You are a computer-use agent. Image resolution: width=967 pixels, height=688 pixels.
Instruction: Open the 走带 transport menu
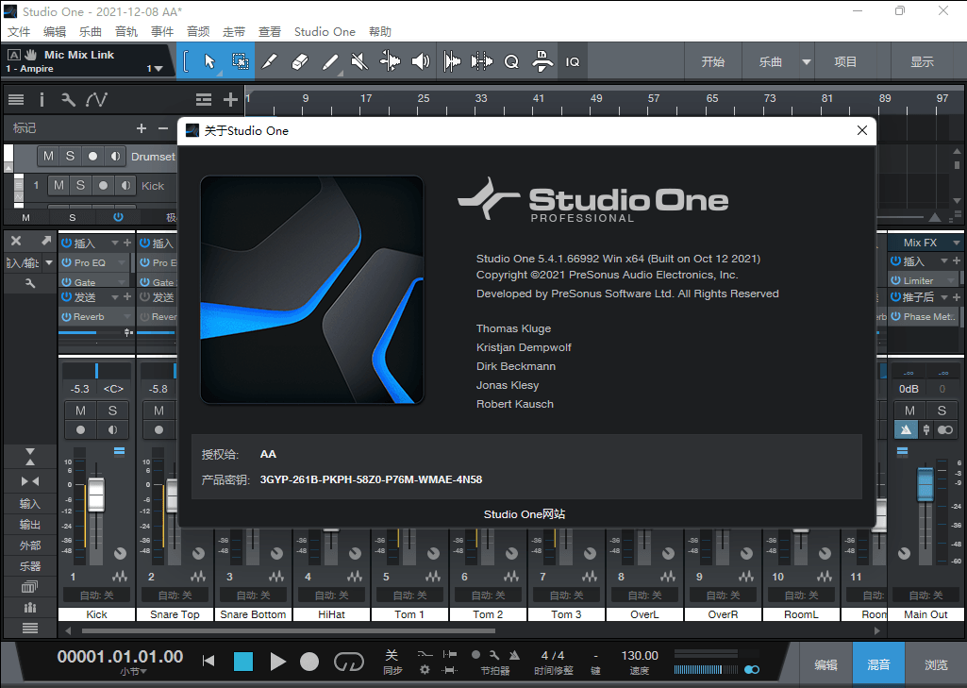coord(234,31)
